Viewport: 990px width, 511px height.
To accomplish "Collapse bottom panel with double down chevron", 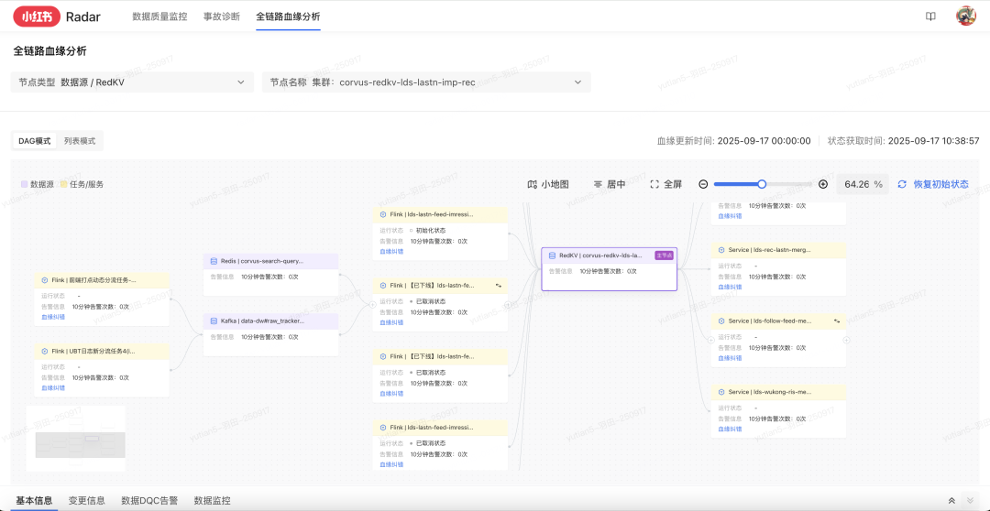I will tap(971, 500).
